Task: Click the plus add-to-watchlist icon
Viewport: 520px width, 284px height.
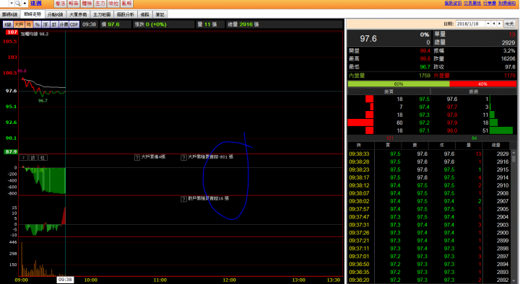Action: [x=25, y=4]
